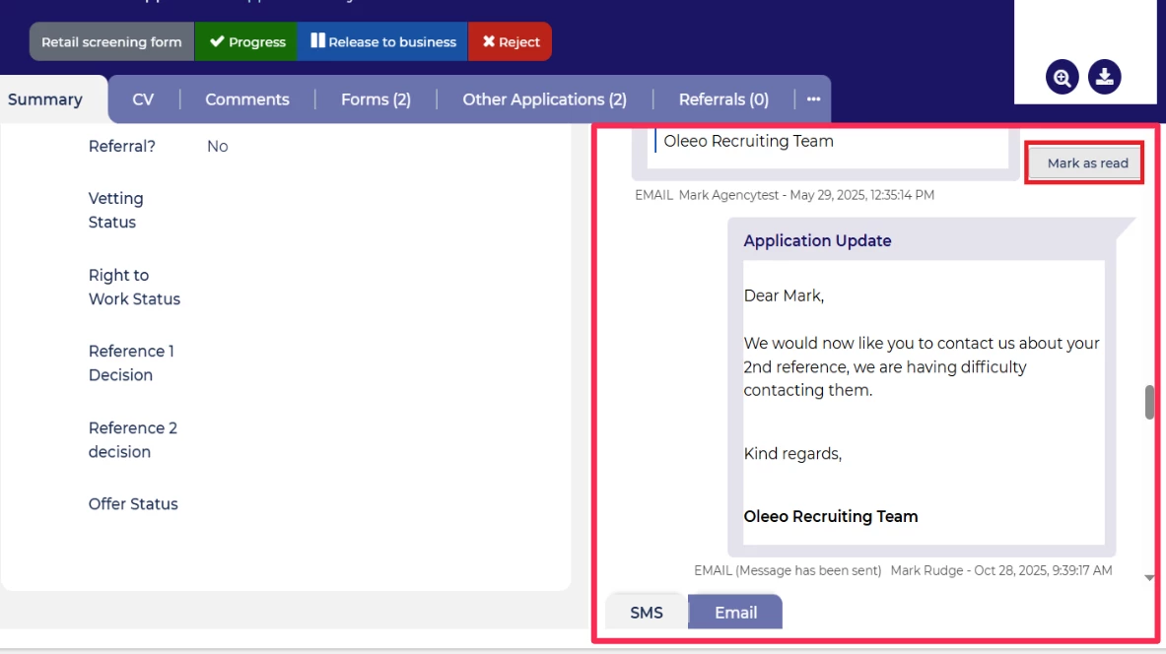Click the Application Update message heading
1166x654 pixels.
817,240
